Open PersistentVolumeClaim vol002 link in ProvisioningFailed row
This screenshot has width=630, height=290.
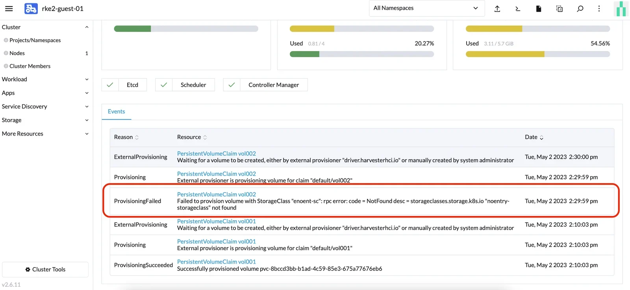[217, 194]
